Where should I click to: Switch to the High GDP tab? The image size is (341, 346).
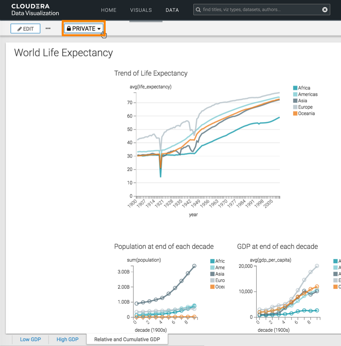pyautogui.click(x=68, y=339)
